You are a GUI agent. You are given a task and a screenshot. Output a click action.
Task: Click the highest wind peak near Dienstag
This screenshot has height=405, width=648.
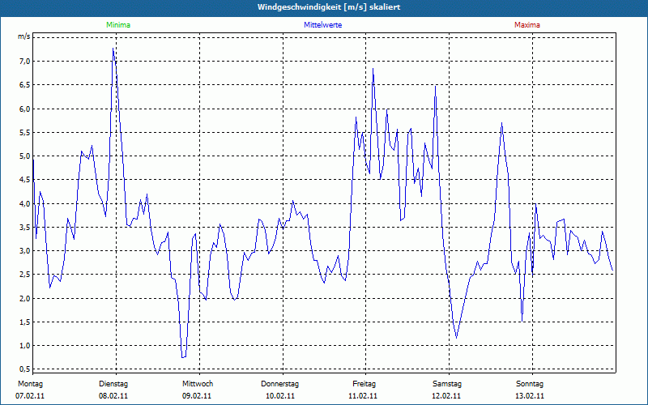(113, 49)
